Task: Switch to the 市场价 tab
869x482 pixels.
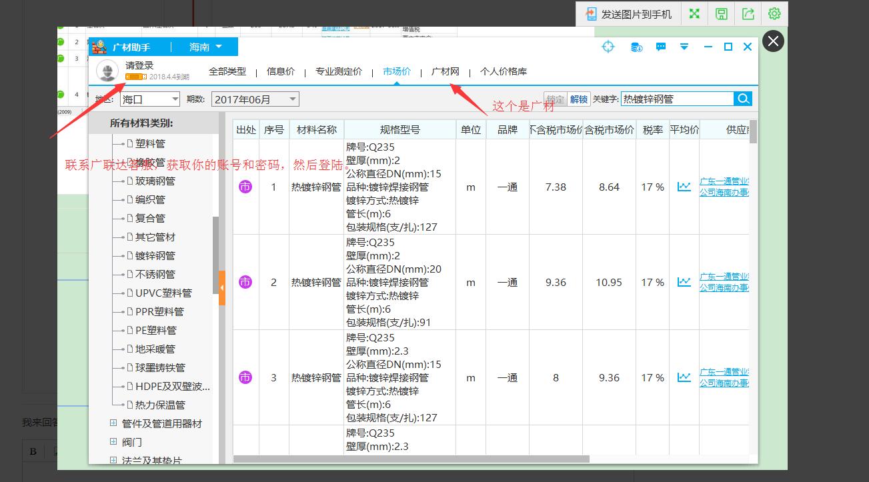Action: click(x=397, y=71)
